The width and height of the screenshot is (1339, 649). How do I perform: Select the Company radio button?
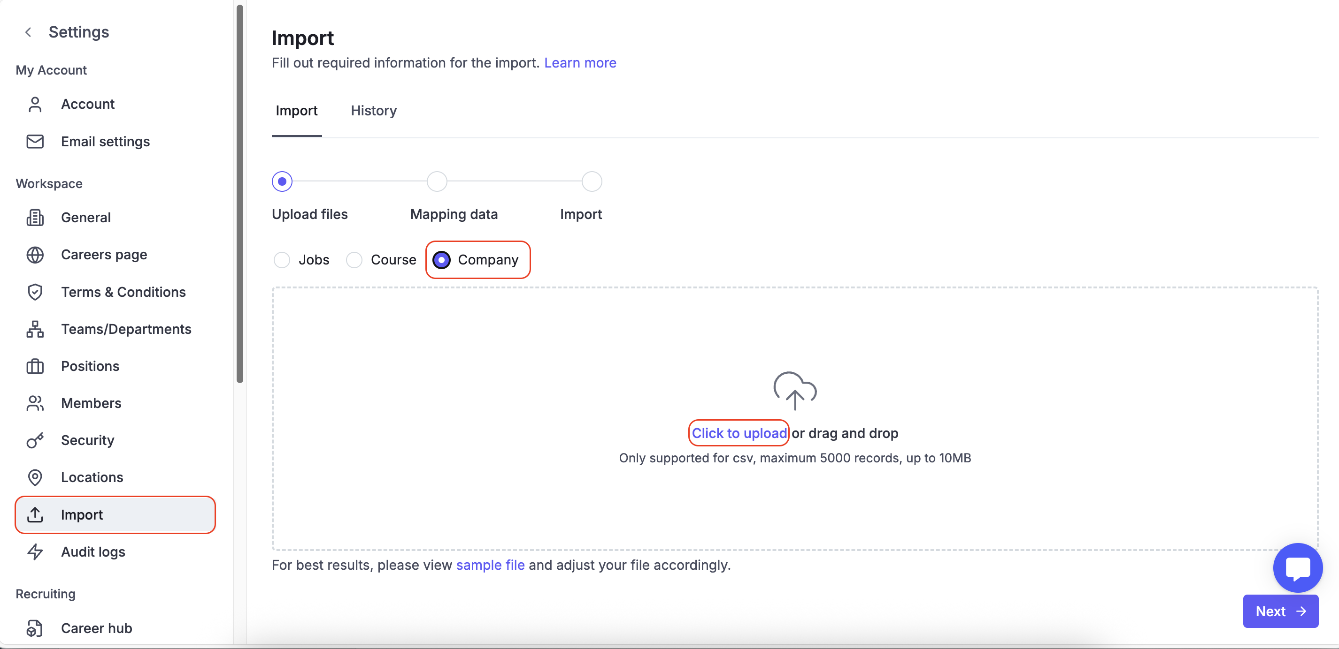441,260
